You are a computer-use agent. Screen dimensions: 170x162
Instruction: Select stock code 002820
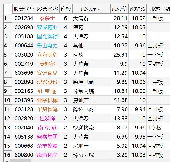tap(24, 119)
